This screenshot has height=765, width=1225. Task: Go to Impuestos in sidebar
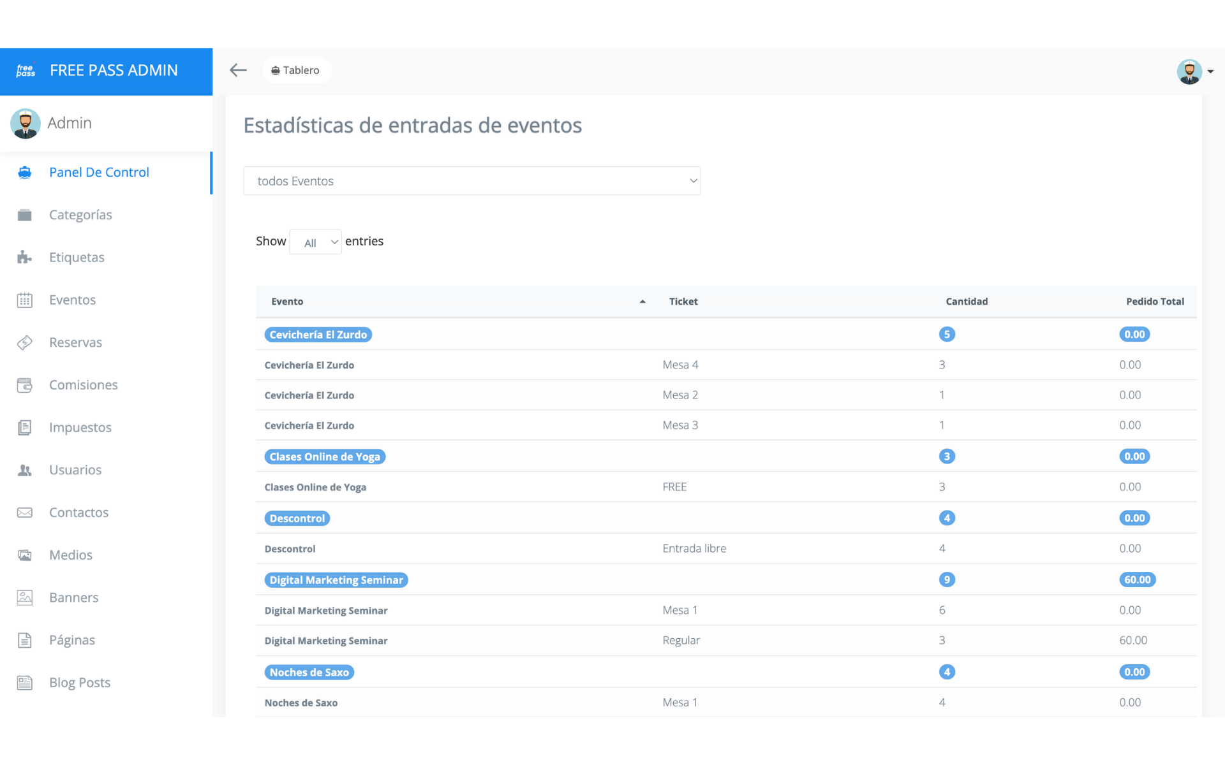(80, 428)
